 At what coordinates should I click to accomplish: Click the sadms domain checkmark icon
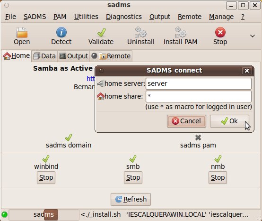69,138
